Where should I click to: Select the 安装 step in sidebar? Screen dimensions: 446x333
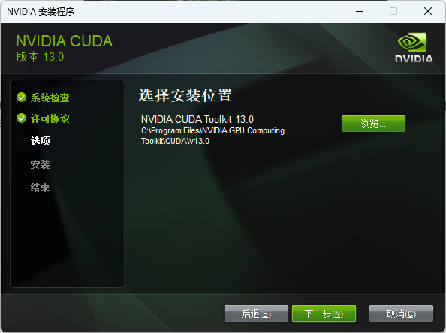[x=40, y=164]
